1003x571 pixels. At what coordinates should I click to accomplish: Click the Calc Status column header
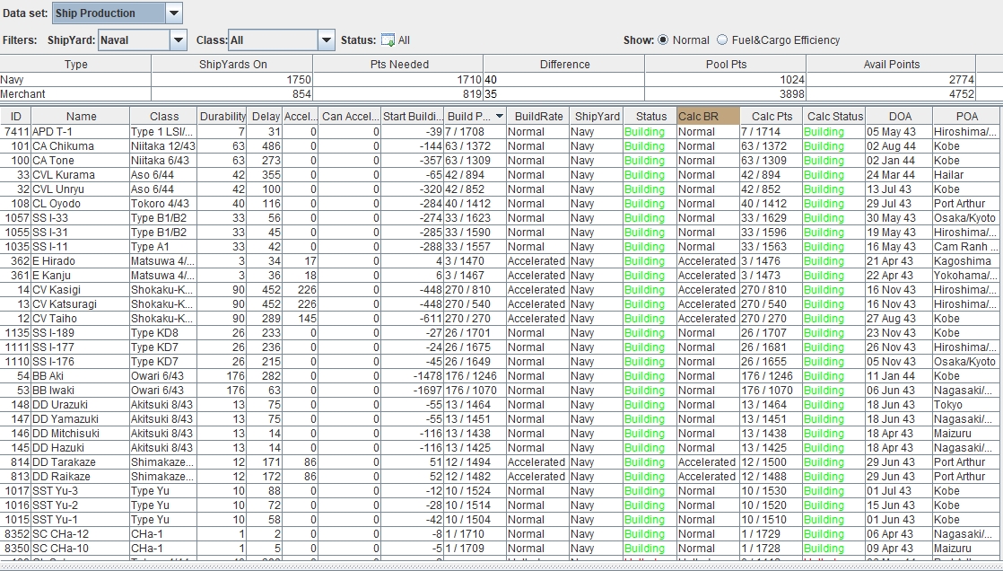(834, 116)
